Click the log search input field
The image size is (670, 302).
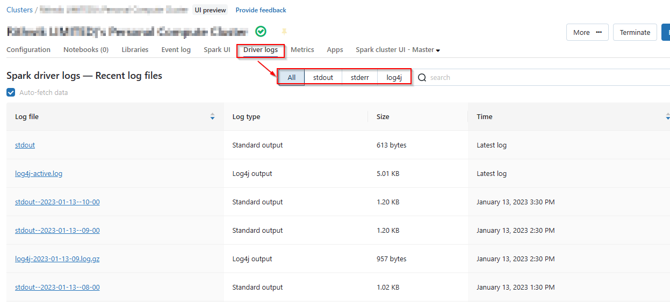pos(543,77)
